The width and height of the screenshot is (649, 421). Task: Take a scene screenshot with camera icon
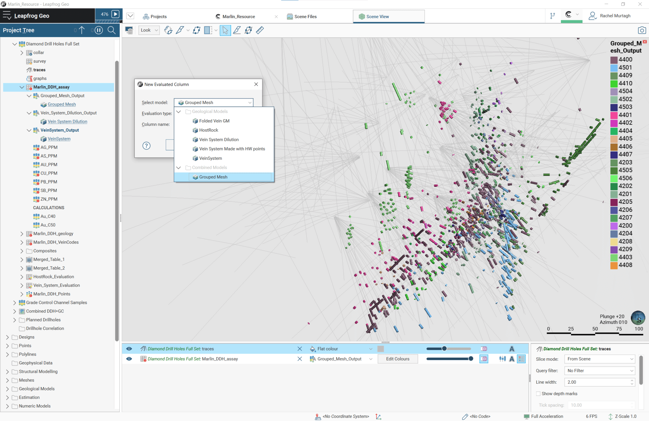pos(642,30)
